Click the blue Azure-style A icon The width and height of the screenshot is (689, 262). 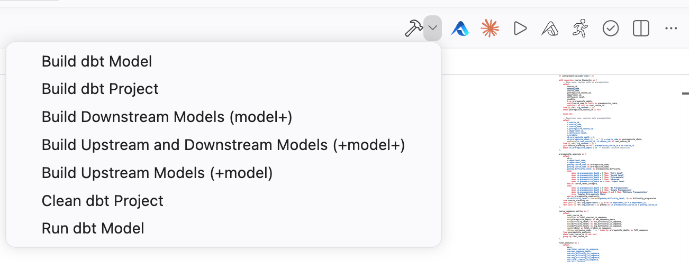[x=460, y=28]
